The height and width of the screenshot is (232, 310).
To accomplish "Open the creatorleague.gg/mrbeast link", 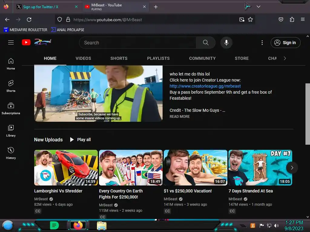I will (x=205, y=86).
